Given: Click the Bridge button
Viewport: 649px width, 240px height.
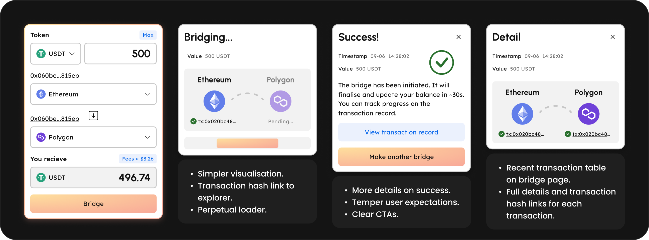Looking at the screenshot, I should (93, 204).
